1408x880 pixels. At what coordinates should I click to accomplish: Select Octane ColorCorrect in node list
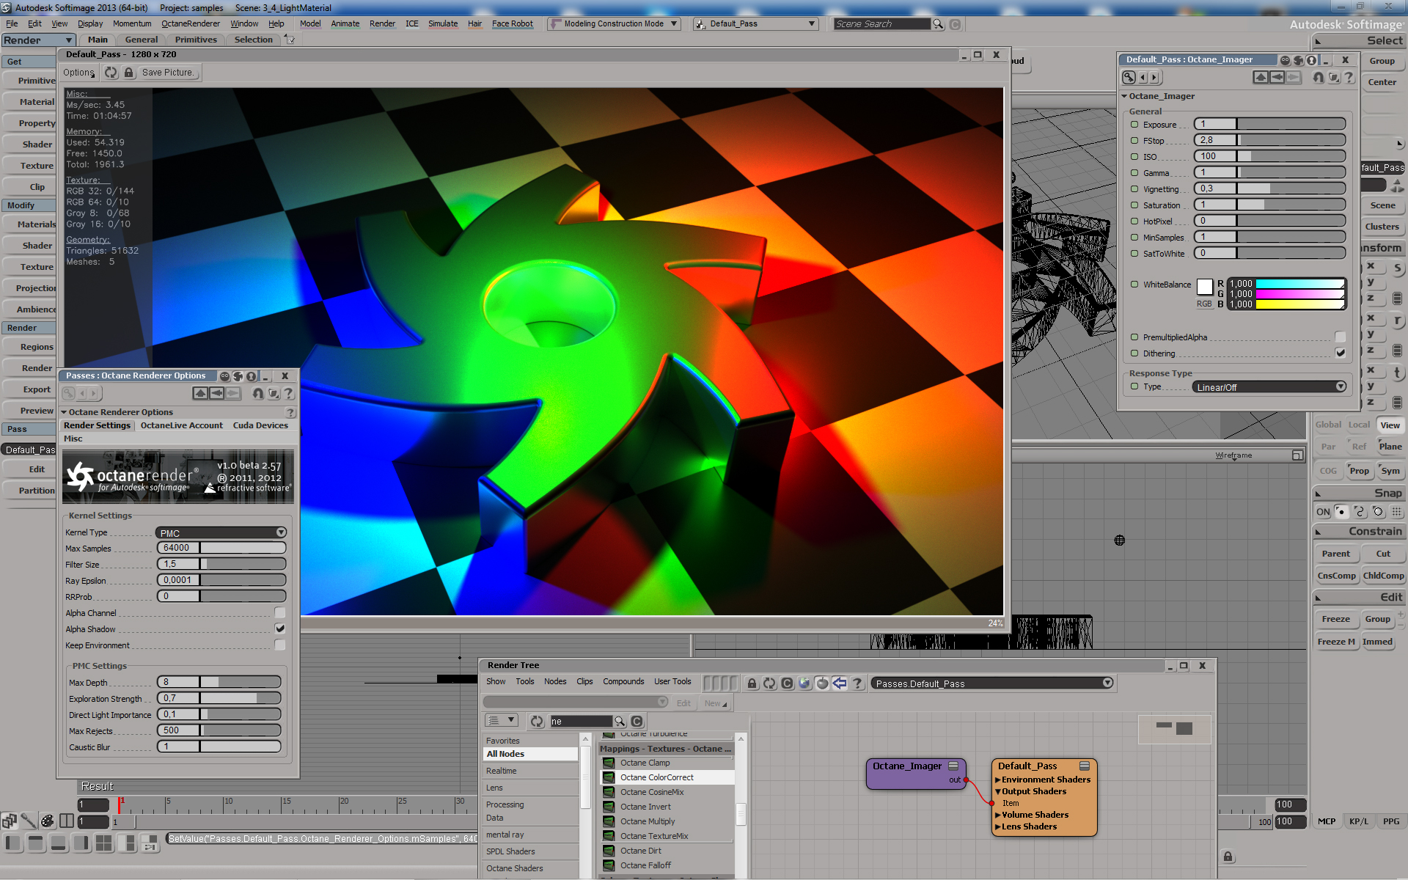656,777
